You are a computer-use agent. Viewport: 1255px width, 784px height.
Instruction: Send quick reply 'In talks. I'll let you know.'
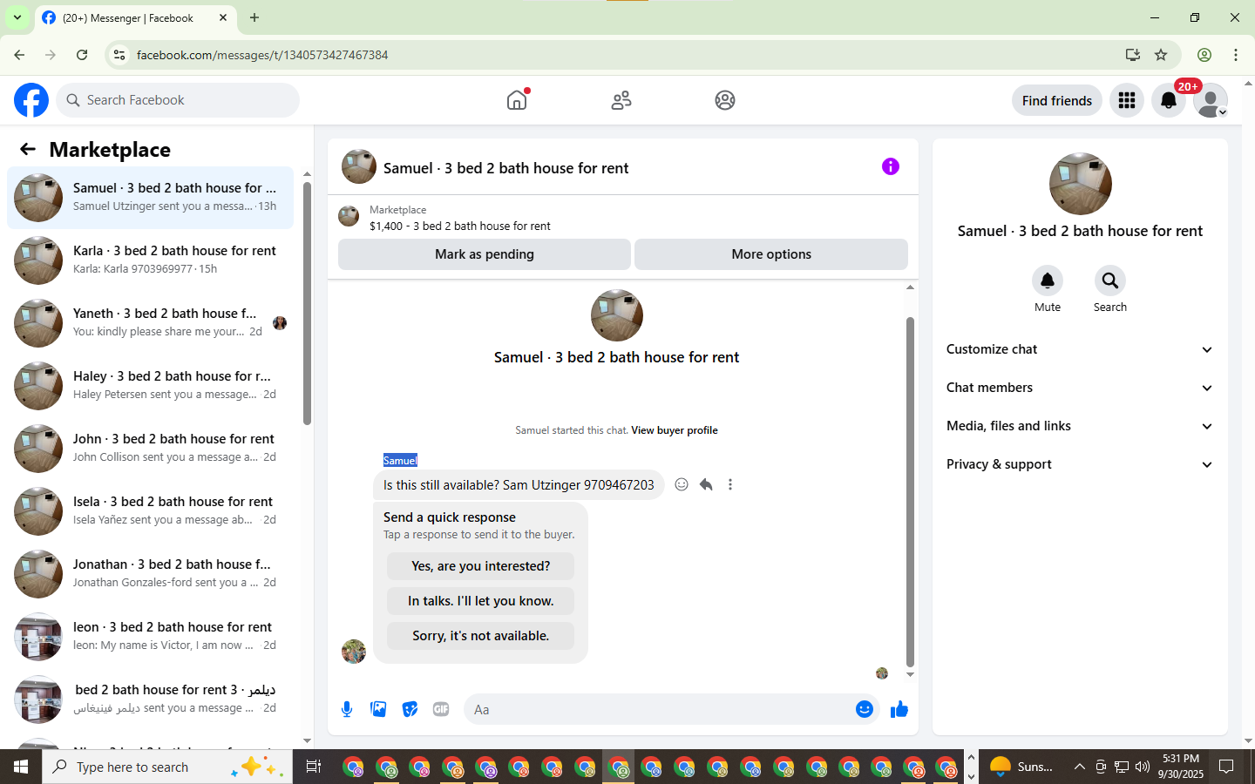pos(480,601)
